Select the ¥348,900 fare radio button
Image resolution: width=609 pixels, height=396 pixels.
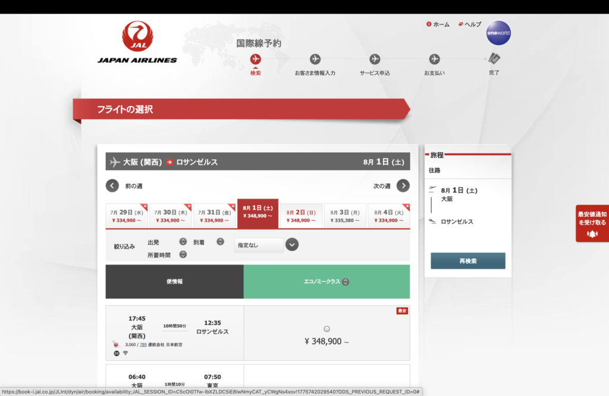pyautogui.click(x=327, y=329)
